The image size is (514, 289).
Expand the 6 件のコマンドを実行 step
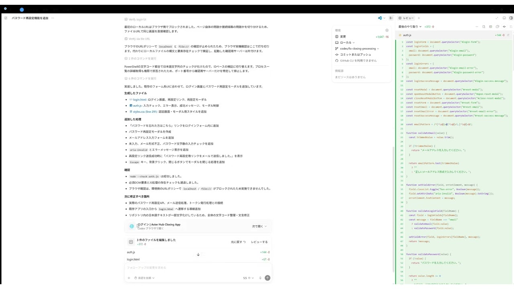(x=140, y=78)
